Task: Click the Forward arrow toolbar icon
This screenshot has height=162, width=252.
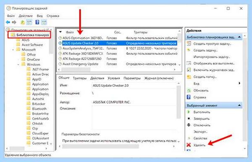Action: [14, 22]
